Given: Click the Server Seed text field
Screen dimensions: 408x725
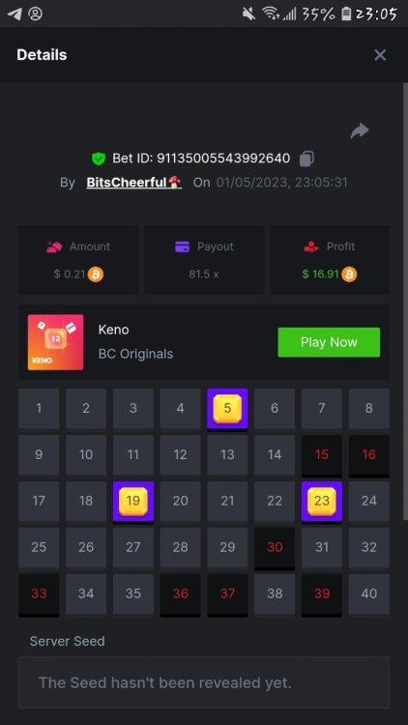Looking at the screenshot, I should coord(204,682).
